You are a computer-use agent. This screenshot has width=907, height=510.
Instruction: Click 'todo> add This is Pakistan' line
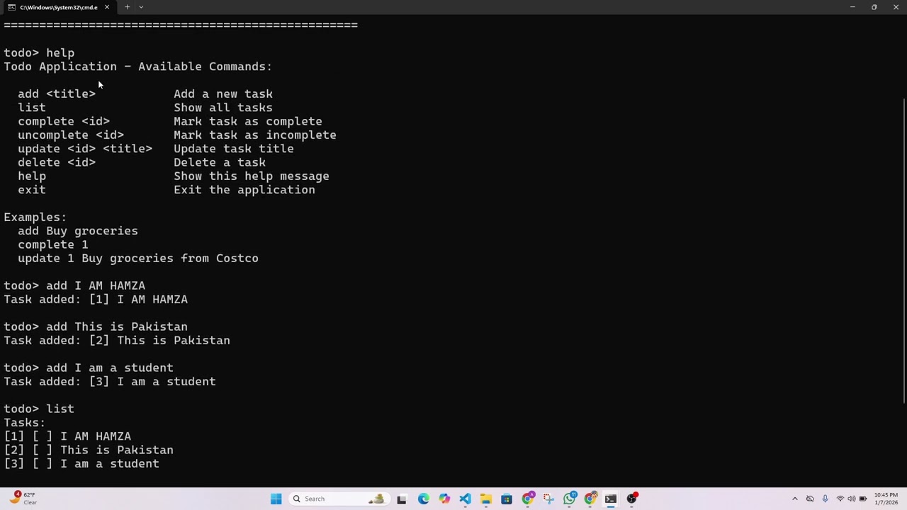[96, 327]
